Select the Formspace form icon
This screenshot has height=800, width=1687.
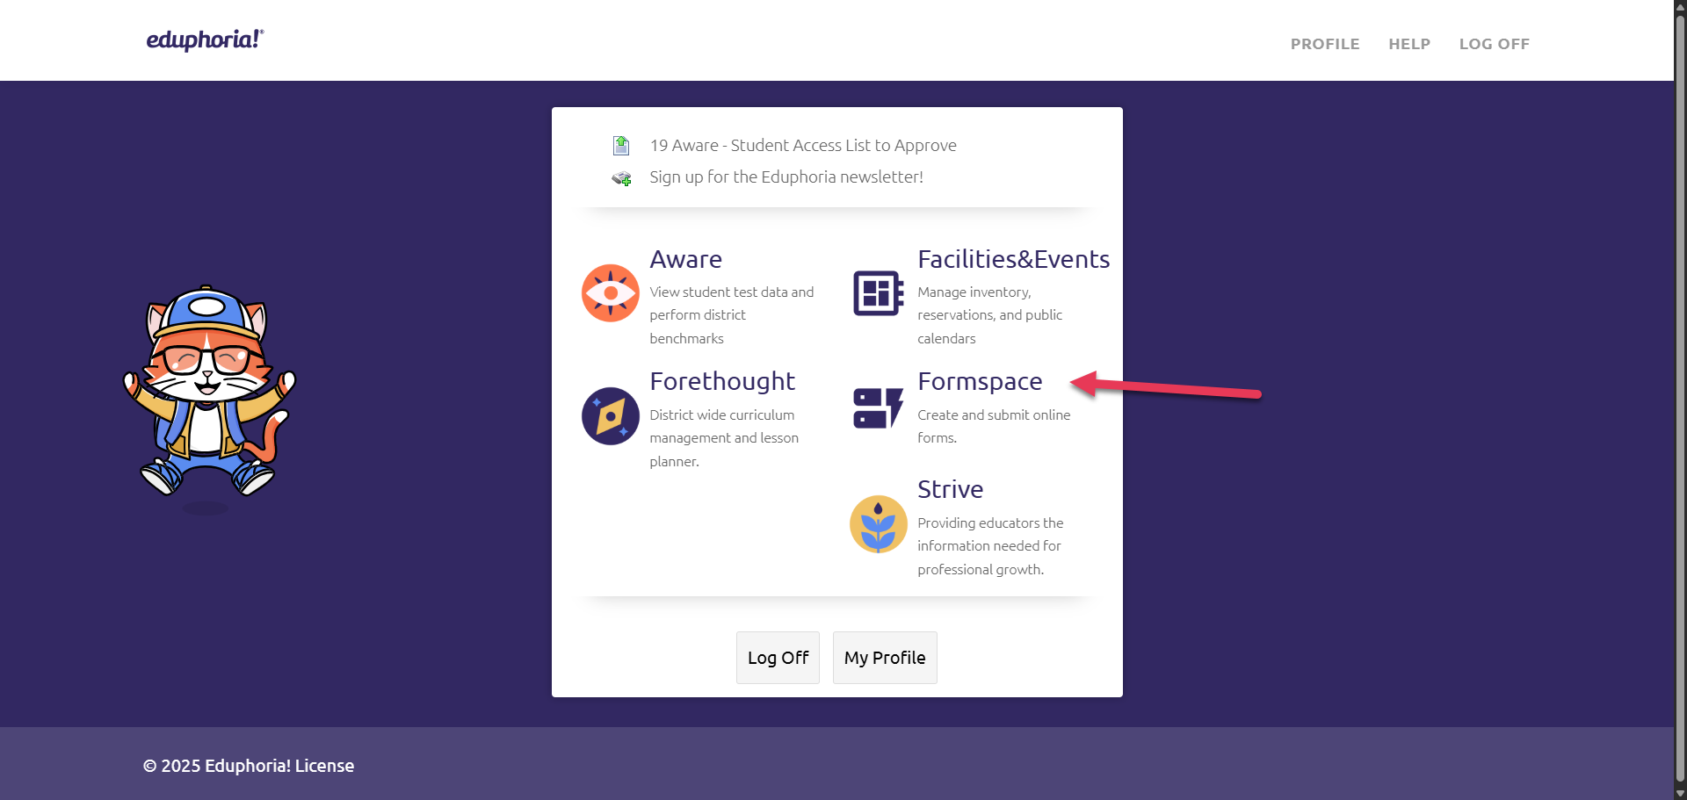(878, 408)
